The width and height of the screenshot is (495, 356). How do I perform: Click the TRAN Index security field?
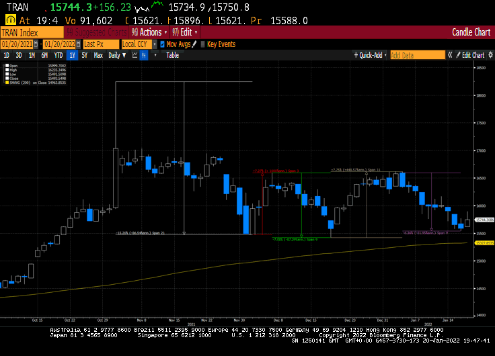(32, 32)
